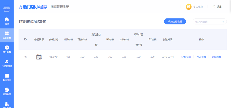Click the yellow avatar icon

(x=189, y=7)
